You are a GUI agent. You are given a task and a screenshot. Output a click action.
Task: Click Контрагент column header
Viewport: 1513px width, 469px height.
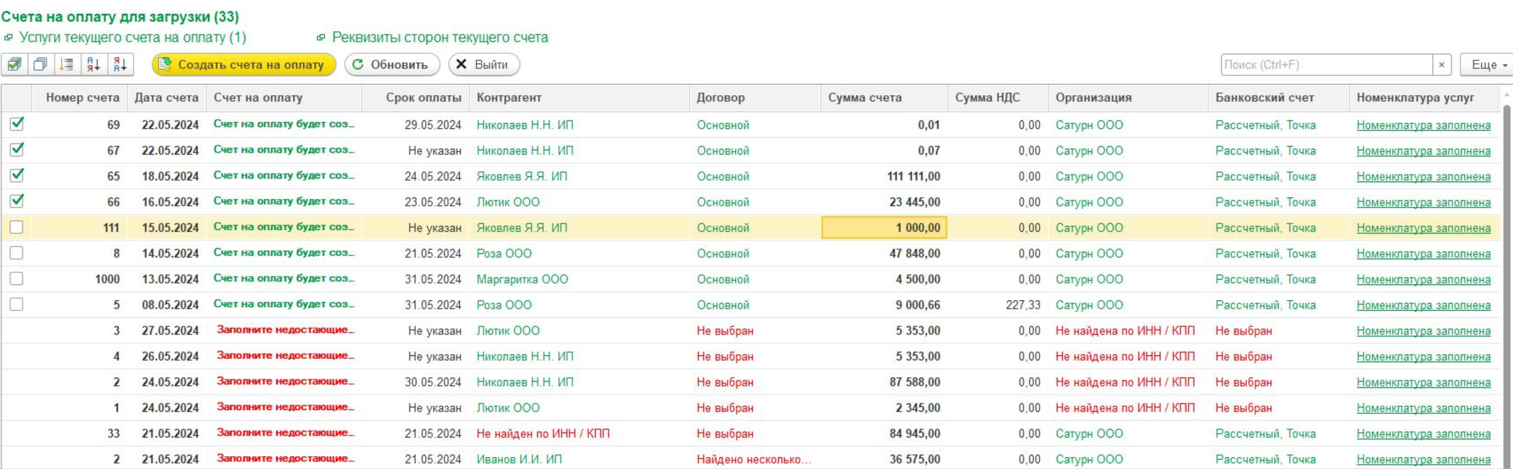tap(509, 98)
